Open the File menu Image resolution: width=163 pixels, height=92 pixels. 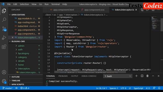coord(9,4)
